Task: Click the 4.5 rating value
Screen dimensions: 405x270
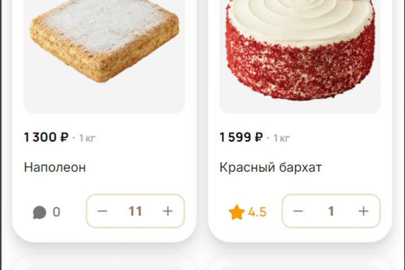Action: click(257, 212)
